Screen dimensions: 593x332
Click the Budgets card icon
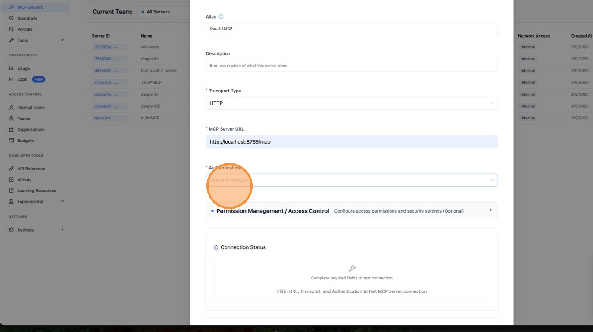coord(12,141)
